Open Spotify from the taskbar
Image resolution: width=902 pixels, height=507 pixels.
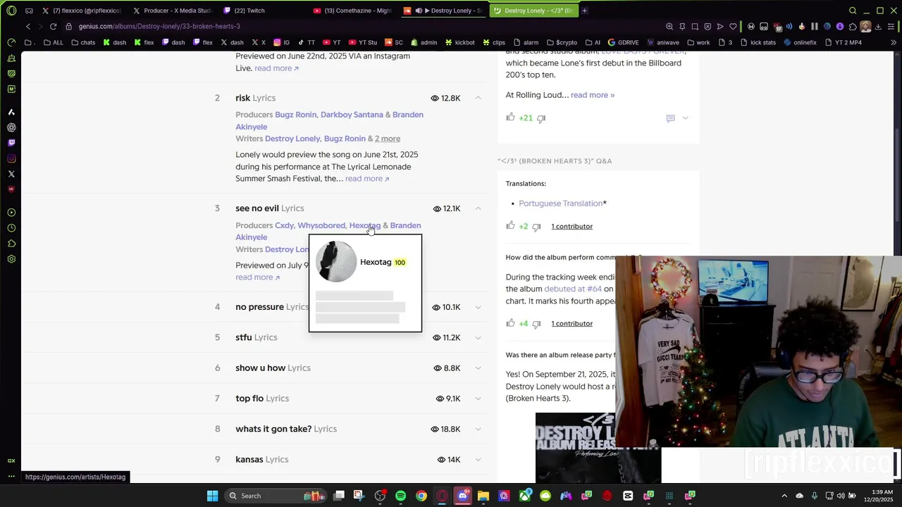(400, 496)
